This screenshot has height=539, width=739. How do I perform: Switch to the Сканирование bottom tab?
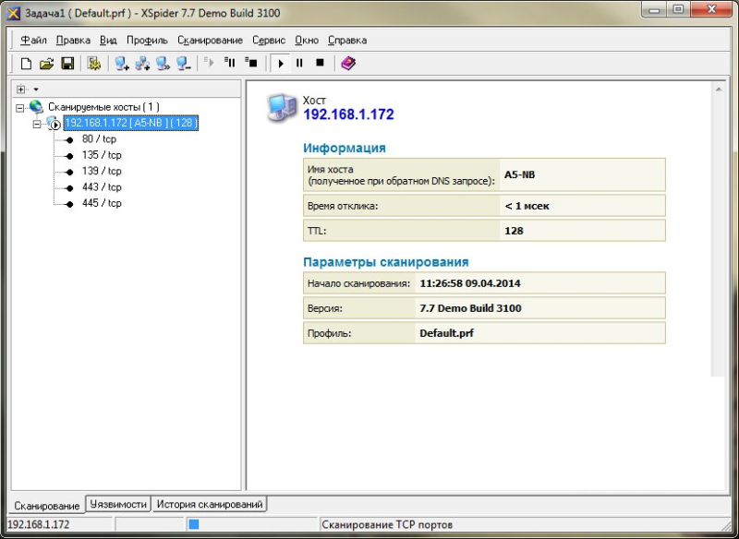point(47,506)
